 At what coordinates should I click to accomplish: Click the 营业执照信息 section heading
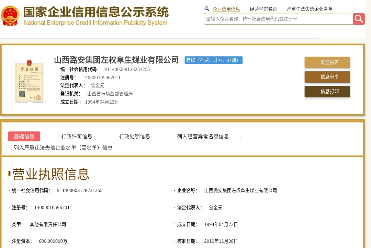point(51,174)
